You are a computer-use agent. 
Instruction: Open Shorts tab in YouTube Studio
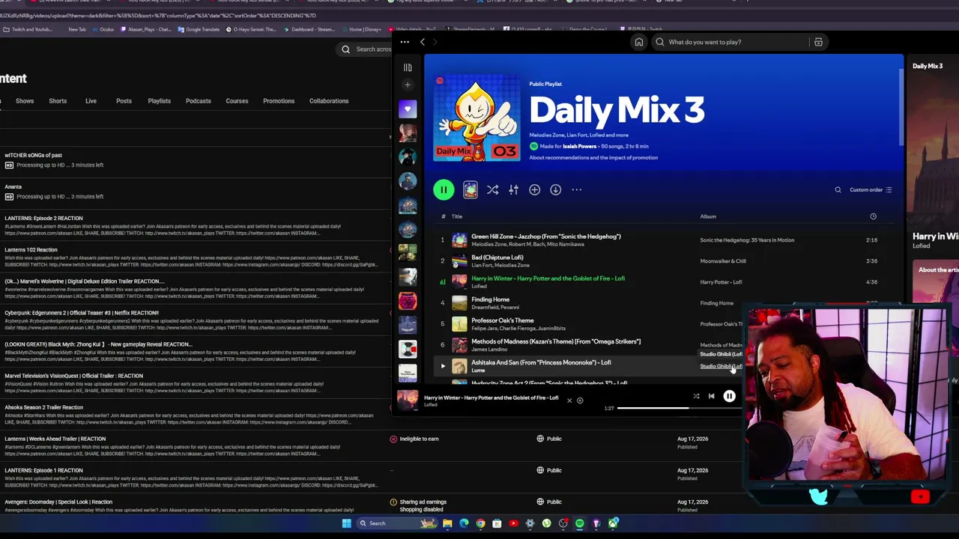point(58,101)
